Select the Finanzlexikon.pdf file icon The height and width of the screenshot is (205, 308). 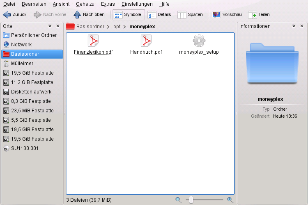pyautogui.click(x=93, y=41)
